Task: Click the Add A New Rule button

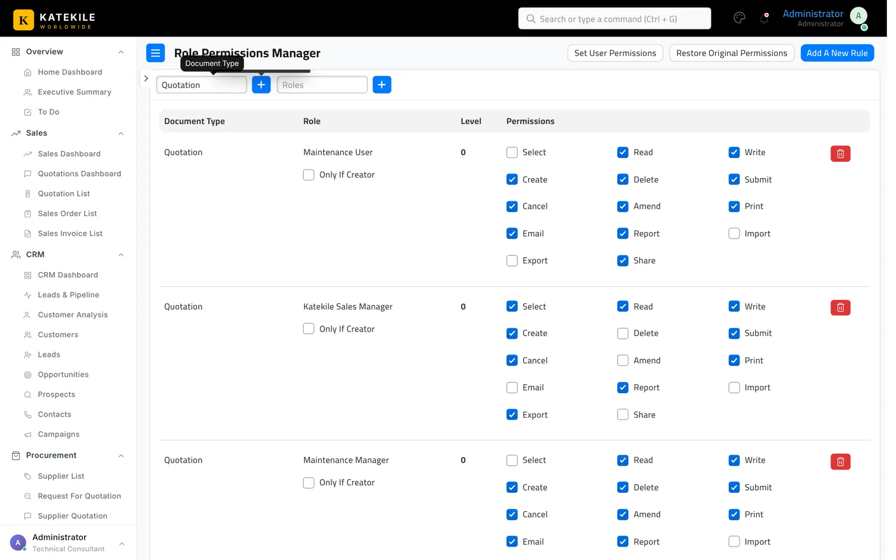Action: 837,53
